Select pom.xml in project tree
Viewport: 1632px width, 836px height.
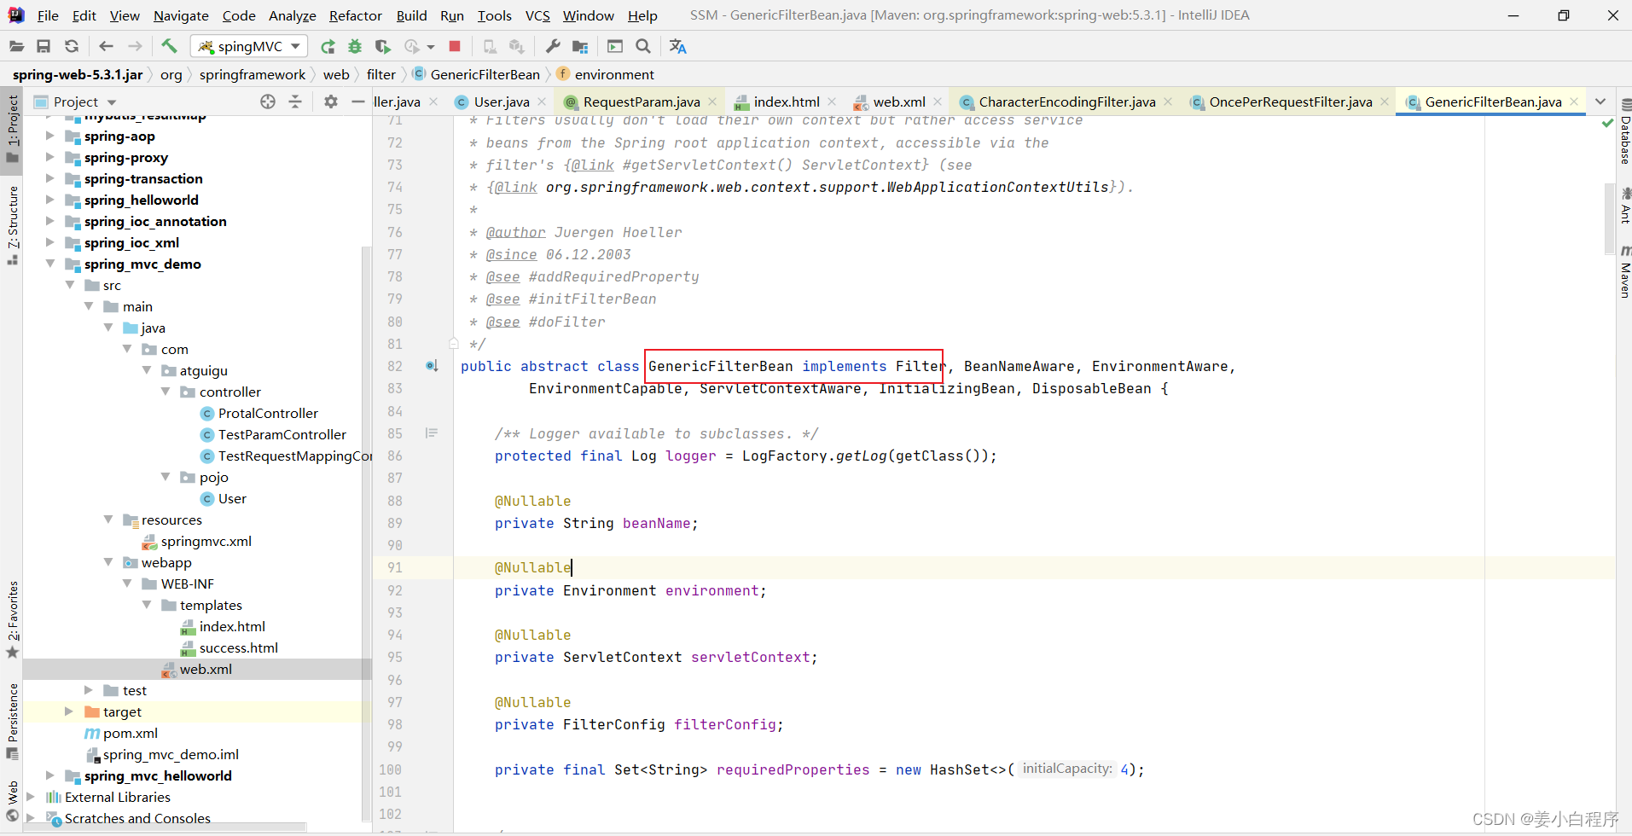[130, 733]
